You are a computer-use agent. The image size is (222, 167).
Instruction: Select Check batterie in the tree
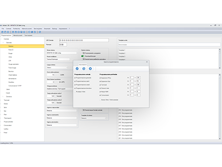click(12, 75)
